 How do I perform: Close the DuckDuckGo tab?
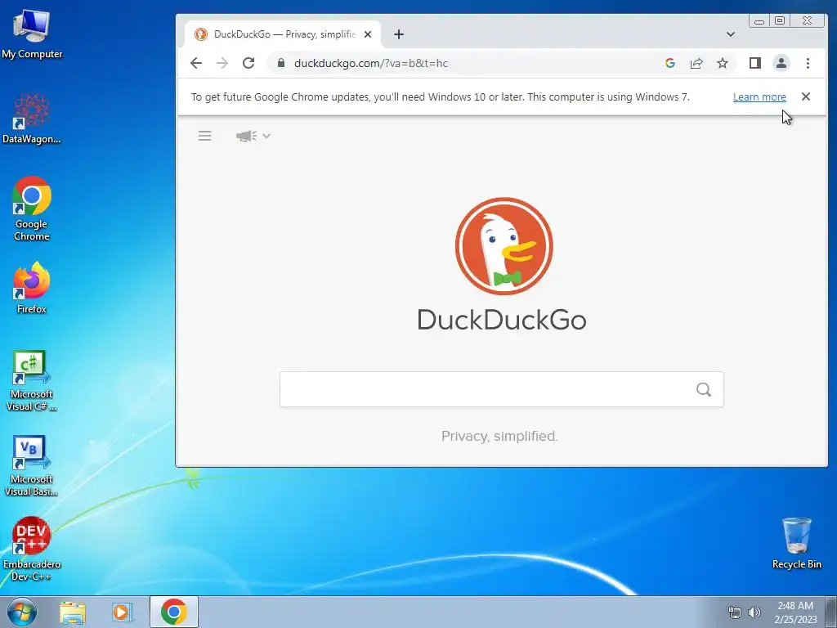pyautogui.click(x=368, y=34)
